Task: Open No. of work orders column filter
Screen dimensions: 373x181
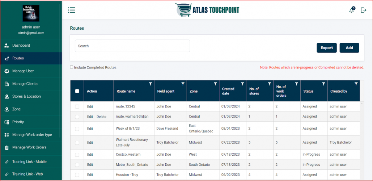Action: pos(297,84)
